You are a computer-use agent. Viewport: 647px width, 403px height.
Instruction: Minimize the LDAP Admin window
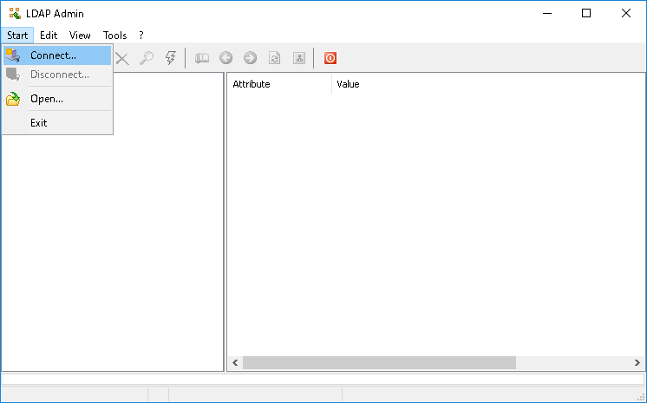(547, 14)
